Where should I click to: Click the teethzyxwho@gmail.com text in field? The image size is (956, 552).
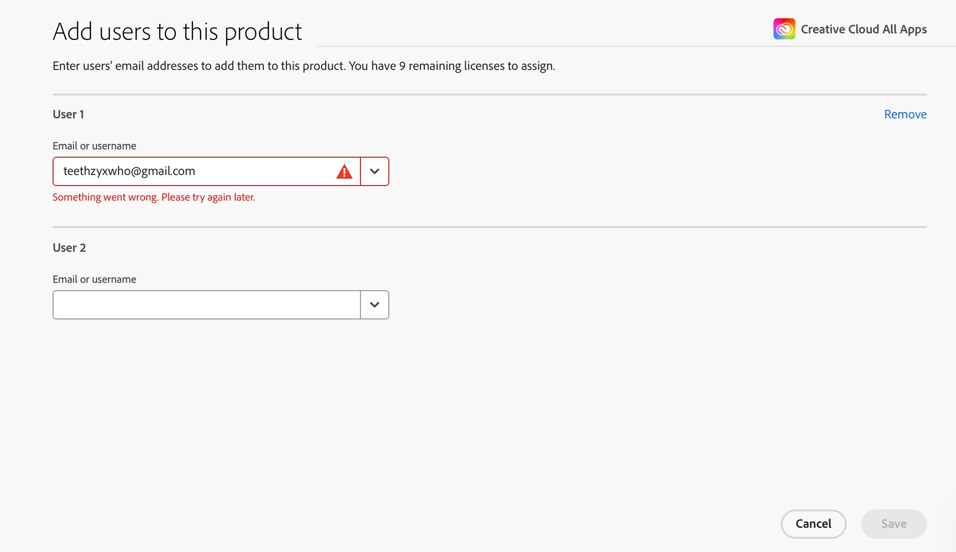[x=129, y=171]
